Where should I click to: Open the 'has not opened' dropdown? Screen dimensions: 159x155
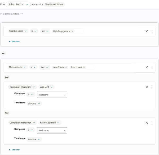tap(50, 123)
